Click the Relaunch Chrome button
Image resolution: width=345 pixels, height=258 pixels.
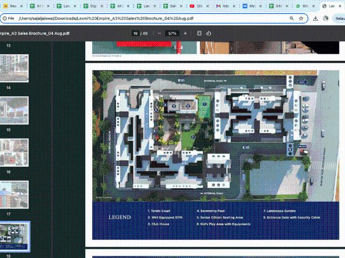pyautogui.click(x=341, y=18)
